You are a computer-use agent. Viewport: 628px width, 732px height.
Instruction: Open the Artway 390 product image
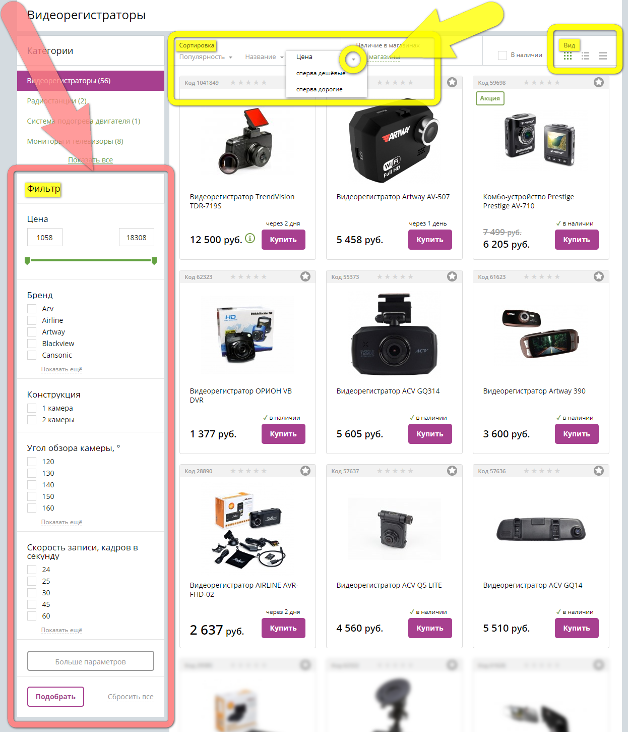(x=541, y=333)
